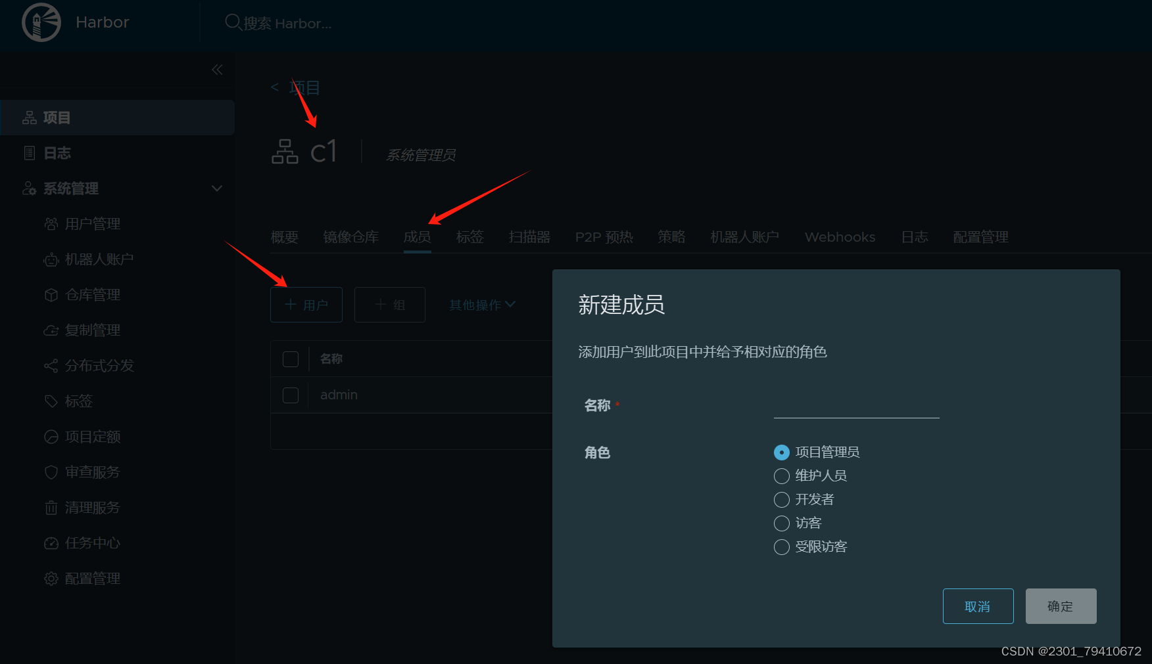
Task: Open the 其他操作 dropdown
Action: pos(482,305)
